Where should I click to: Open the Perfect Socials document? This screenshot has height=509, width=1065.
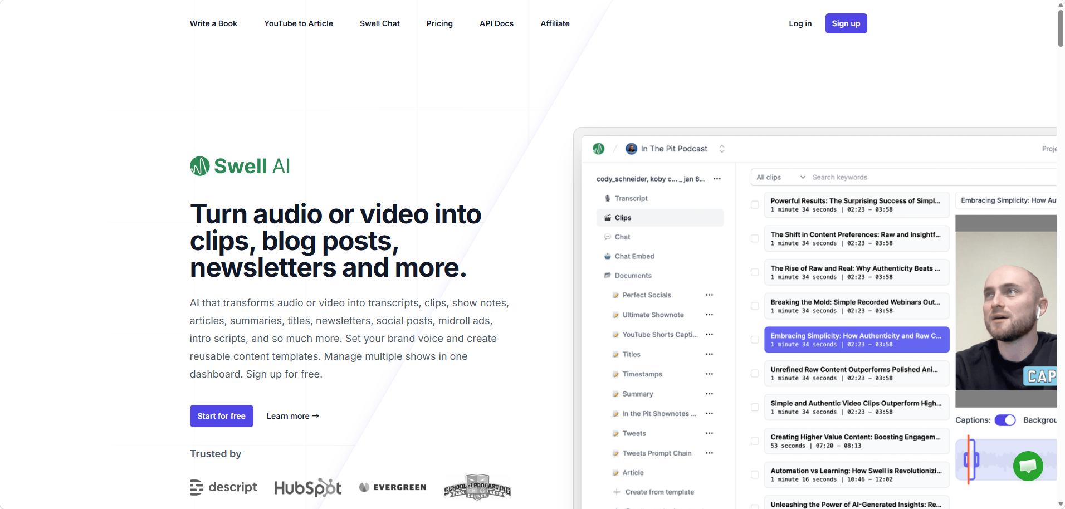[647, 295]
